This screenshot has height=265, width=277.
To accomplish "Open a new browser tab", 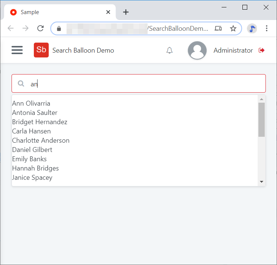I will click(126, 12).
